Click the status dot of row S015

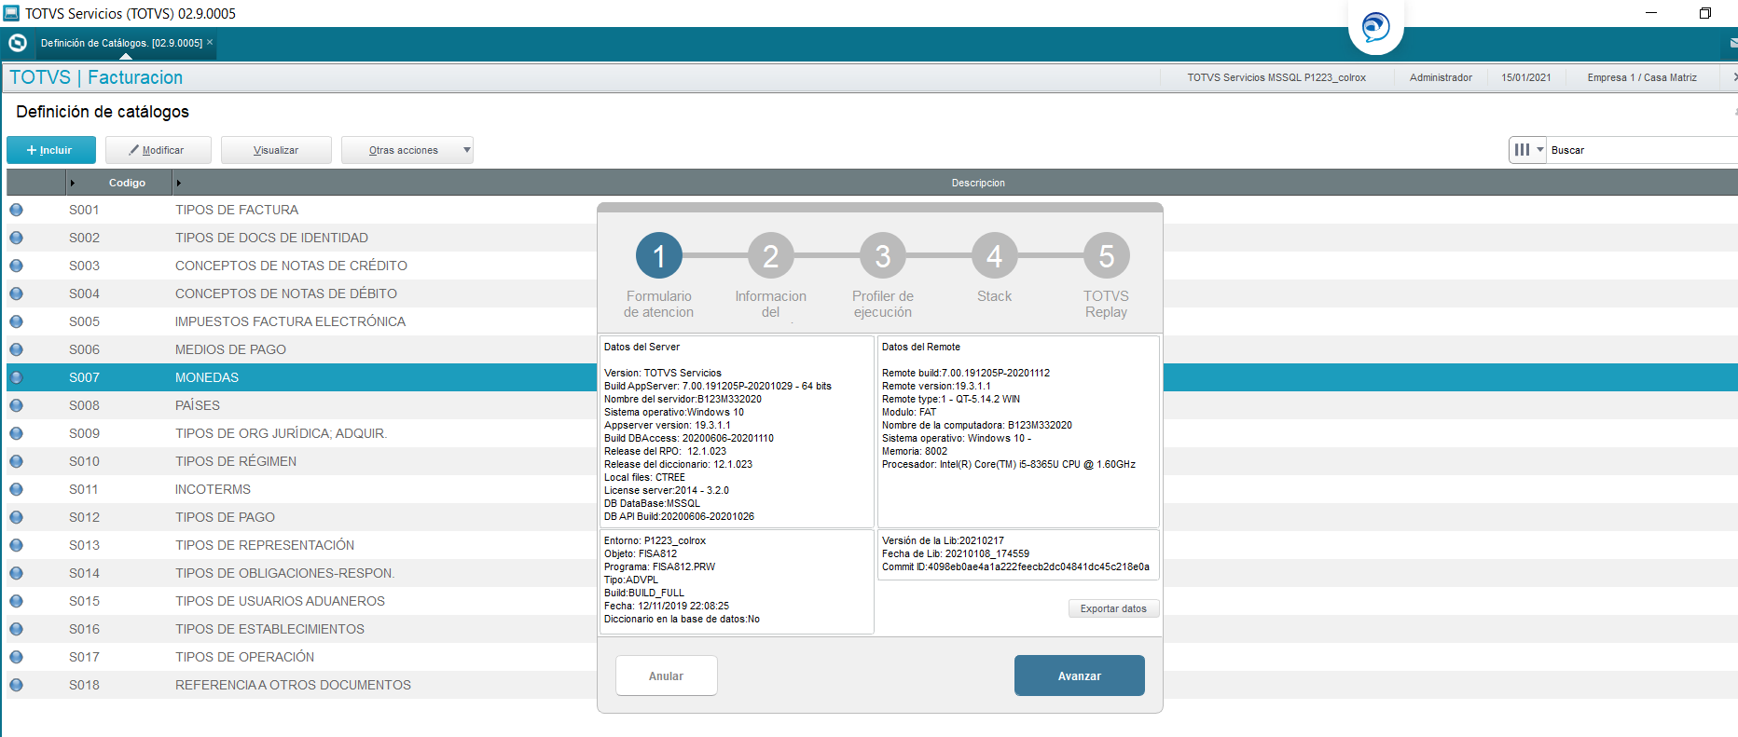(x=17, y=601)
